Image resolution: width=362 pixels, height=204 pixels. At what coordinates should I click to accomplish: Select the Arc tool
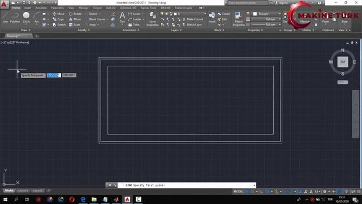pos(36,18)
